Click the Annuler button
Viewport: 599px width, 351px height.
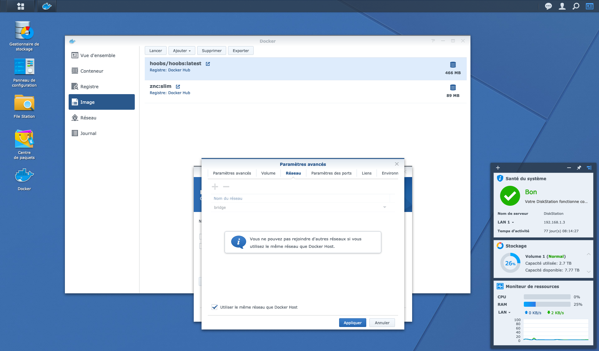point(382,323)
